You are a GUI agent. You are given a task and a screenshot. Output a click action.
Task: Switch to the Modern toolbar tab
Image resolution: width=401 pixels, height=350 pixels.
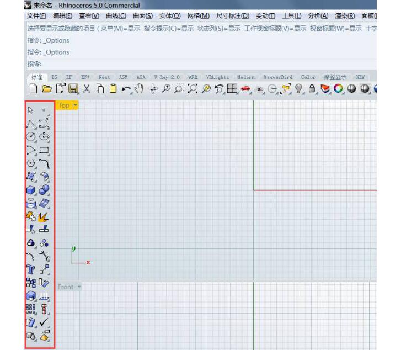coord(246,77)
